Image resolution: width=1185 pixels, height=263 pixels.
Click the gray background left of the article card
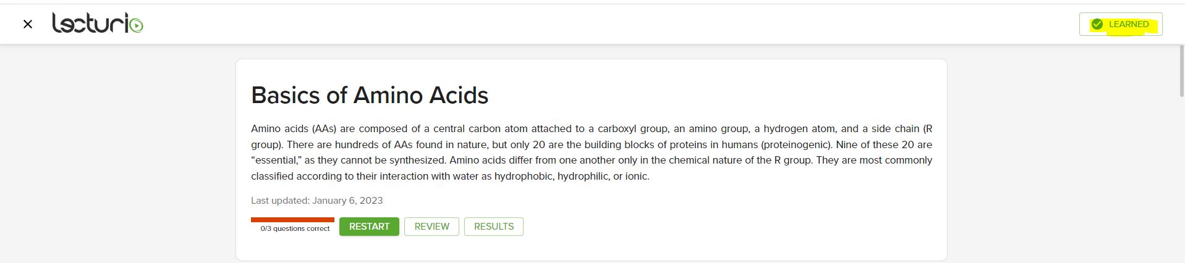pyautogui.click(x=117, y=154)
